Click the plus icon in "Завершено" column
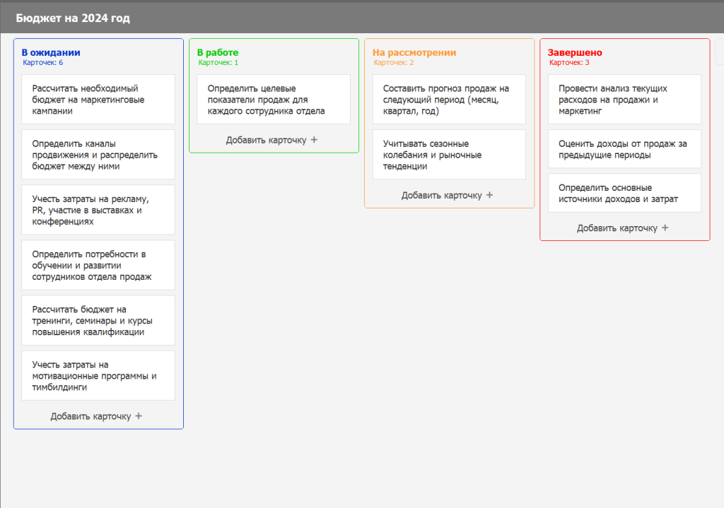 tap(665, 228)
